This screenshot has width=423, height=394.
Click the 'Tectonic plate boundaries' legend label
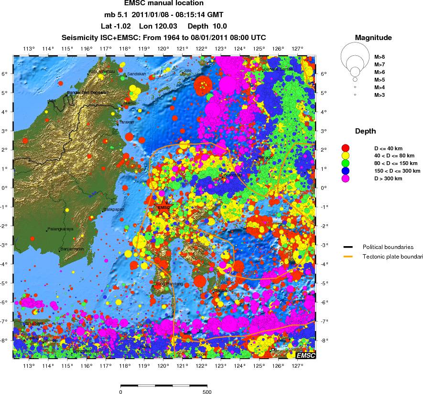pos(393,257)
